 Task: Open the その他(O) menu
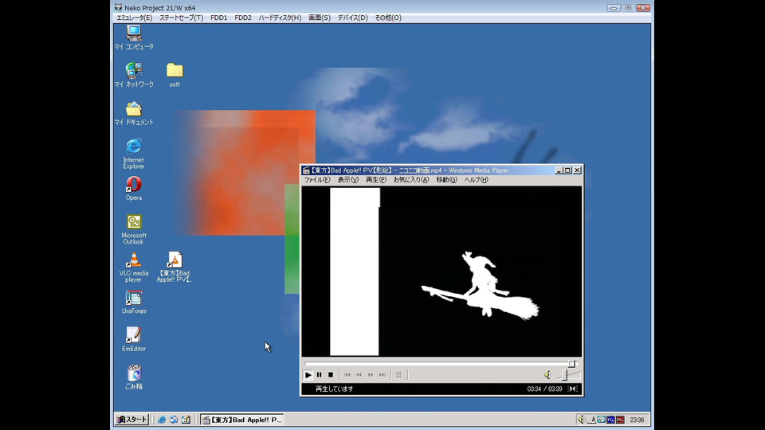[x=388, y=18]
